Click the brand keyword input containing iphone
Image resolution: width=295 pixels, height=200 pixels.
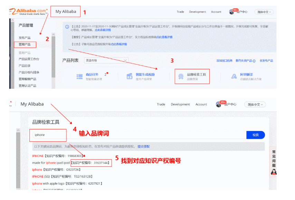[139, 135]
